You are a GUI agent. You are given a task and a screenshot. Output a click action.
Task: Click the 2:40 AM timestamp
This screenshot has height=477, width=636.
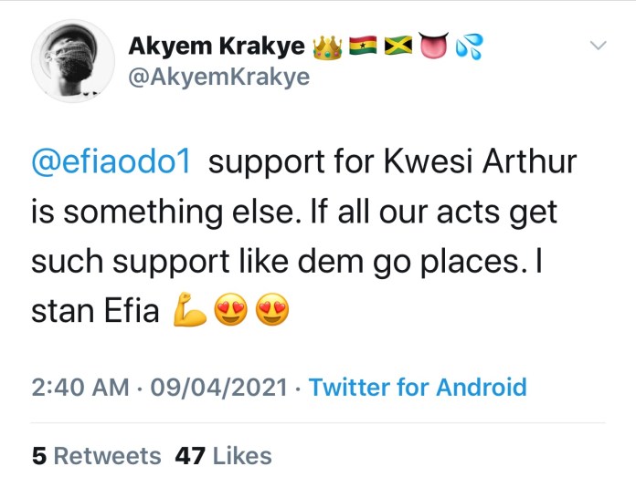click(x=79, y=387)
